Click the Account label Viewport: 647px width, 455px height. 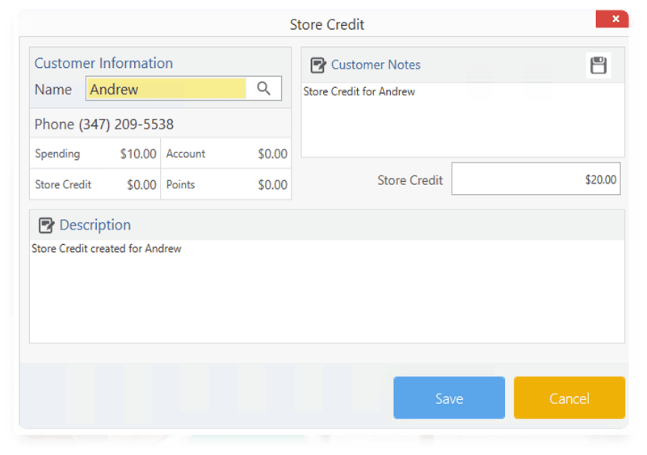pyautogui.click(x=186, y=154)
